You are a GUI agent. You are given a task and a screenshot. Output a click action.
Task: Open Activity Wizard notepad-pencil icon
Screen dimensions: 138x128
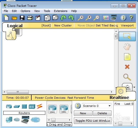click(38, 18)
